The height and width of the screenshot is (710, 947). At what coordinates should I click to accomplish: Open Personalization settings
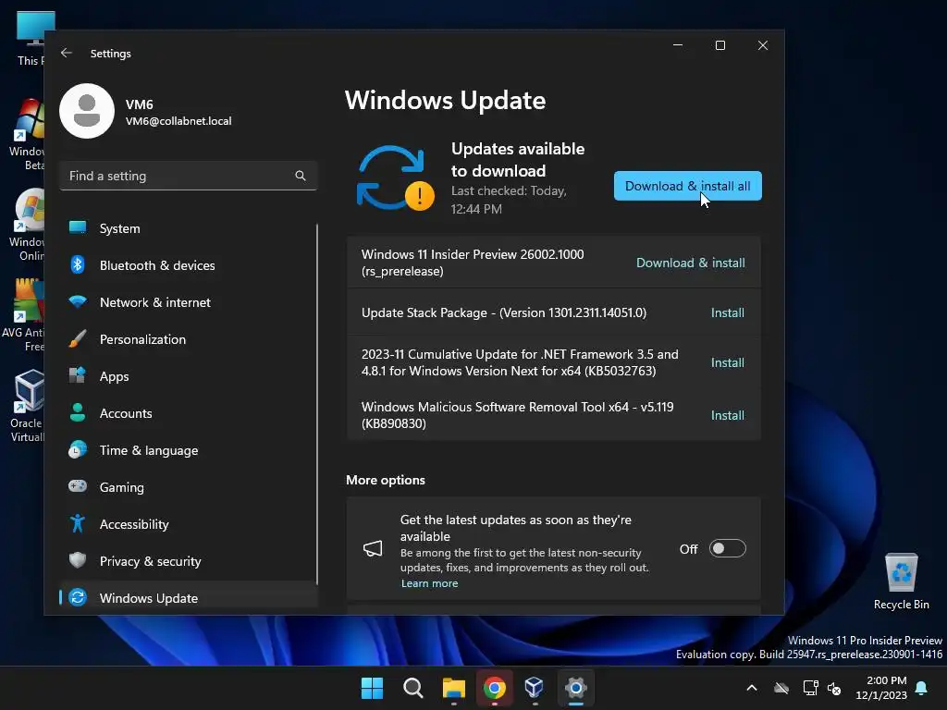click(188, 339)
